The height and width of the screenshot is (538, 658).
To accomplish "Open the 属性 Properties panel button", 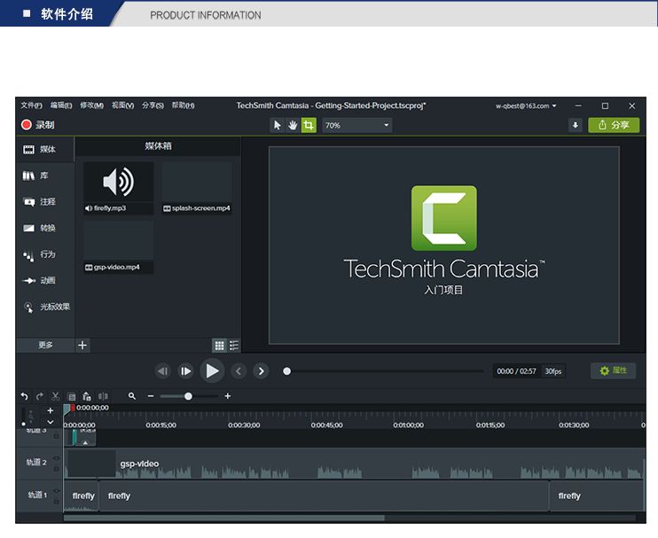I will (613, 370).
